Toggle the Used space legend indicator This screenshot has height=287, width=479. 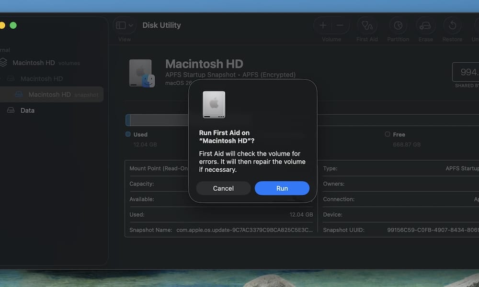click(127, 134)
